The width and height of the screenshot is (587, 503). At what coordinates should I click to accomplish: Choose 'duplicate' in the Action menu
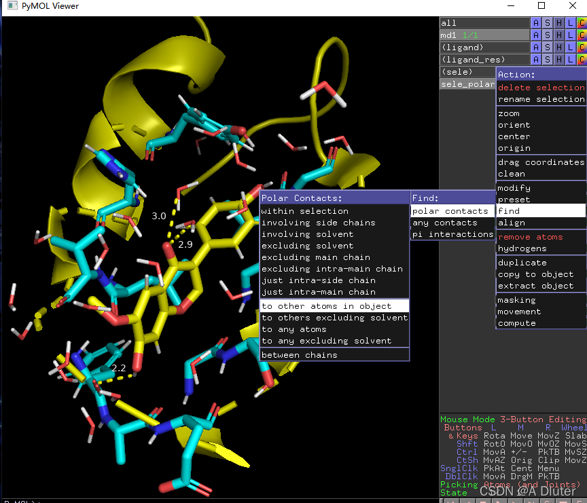(x=541, y=263)
